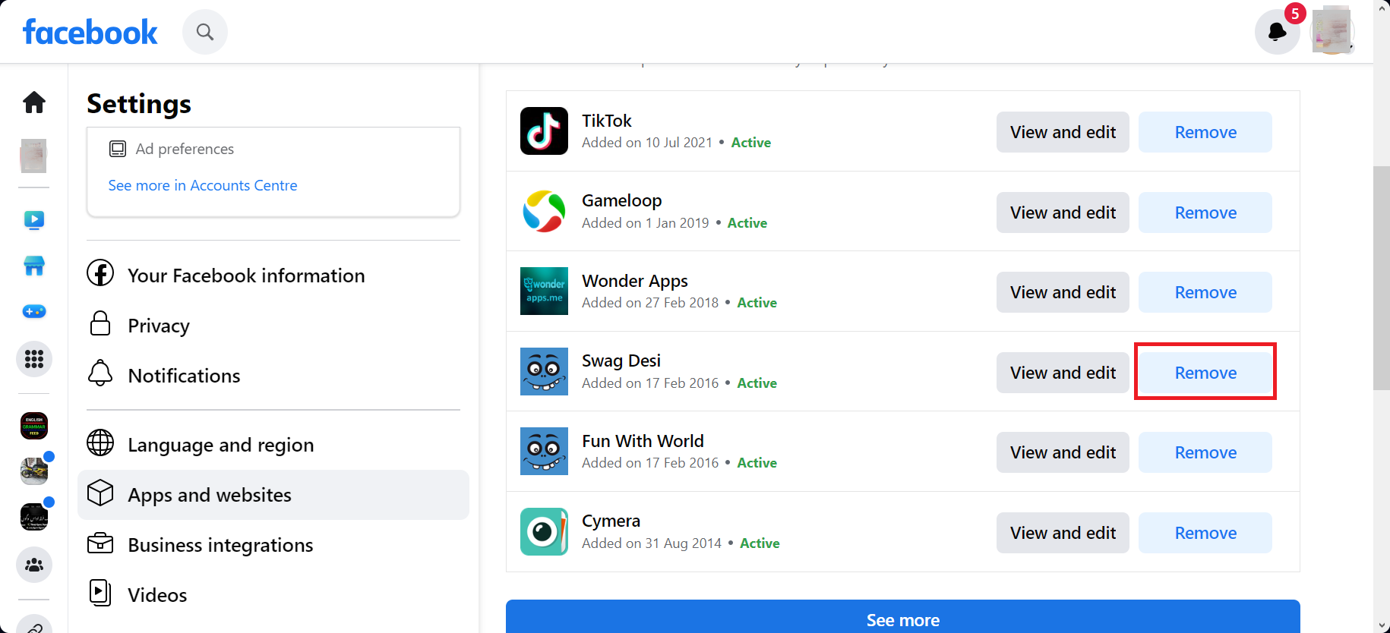This screenshot has width=1390, height=633.
Task: Open the English Grammar shortcut thumbnail
Action: coord(34,426)
